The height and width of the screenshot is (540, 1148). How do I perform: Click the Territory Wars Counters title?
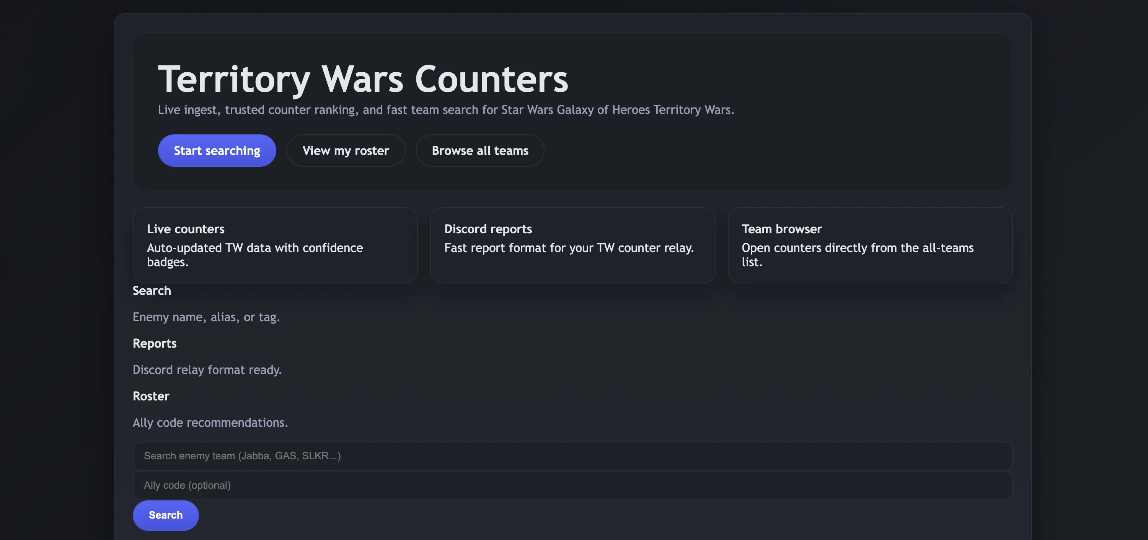(363, 79)
